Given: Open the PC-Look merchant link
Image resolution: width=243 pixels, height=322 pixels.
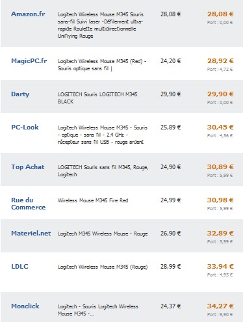Looking at the screenshot, I should coord(25,127).
